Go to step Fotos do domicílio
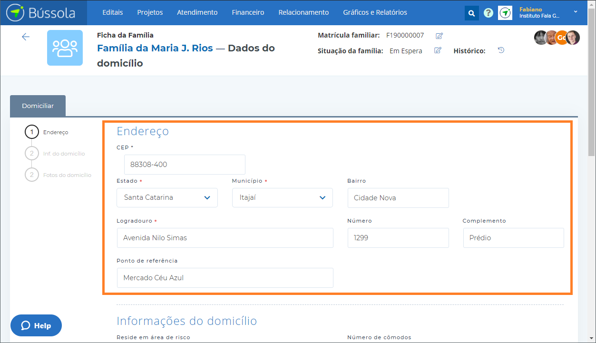This screenshot has width=596, height=343. coord(67,175)
